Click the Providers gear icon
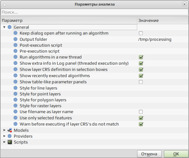The image size is (189, 158). click(x=9, y=136)
